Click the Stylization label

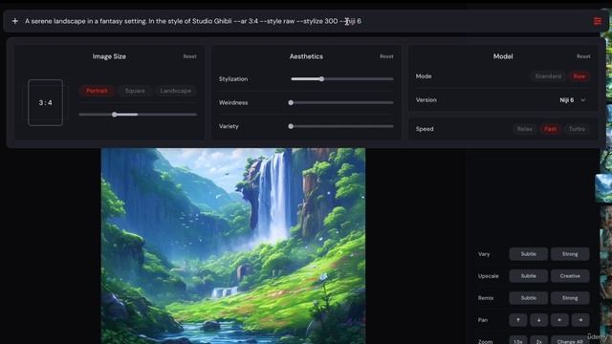[x=233, y=78]
